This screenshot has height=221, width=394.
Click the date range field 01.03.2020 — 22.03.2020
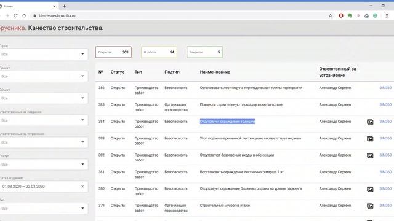point(44,187)
